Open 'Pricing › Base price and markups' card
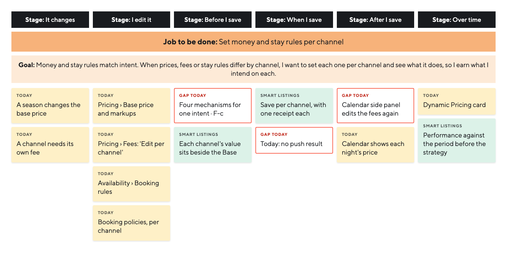Image resolution: width=507 pixels, height=254 pixels. [x=132, y=105]
